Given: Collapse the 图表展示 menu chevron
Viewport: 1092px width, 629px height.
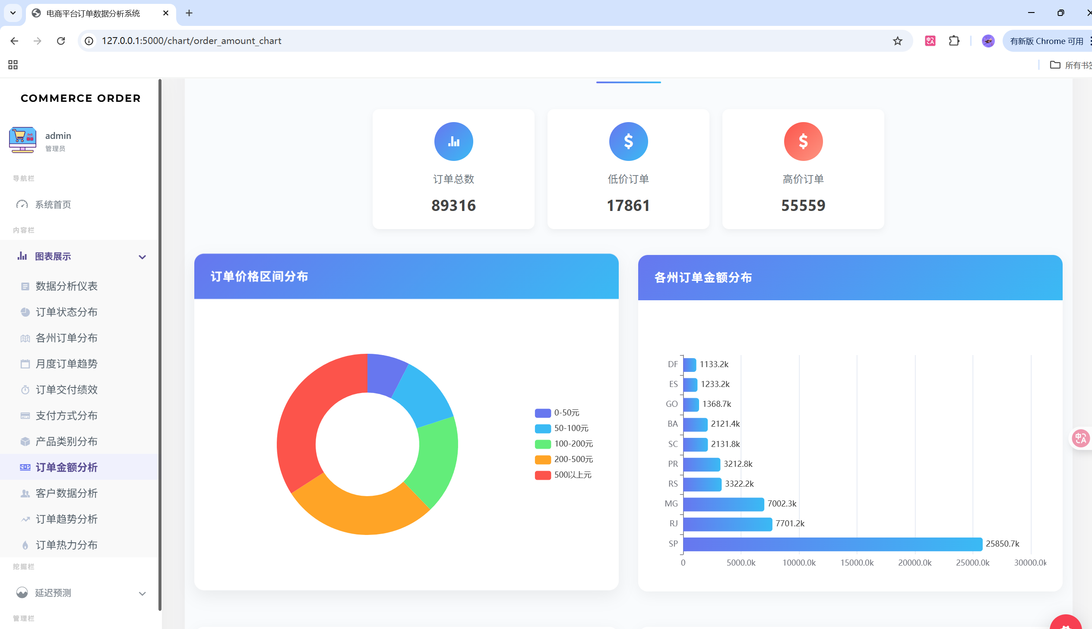Looking at the screenshot, I should pyautogui.click(x=142, y=257).
